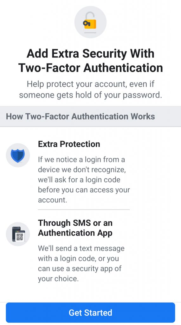Click 'can use a security app of' text

click(80, 269)
